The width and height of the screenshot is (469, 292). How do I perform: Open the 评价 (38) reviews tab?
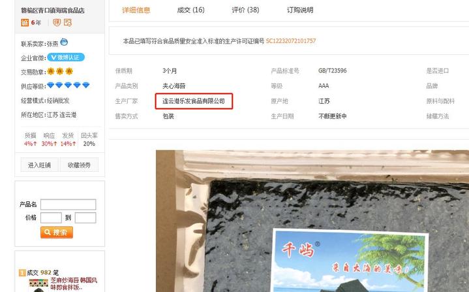(245, 10)
